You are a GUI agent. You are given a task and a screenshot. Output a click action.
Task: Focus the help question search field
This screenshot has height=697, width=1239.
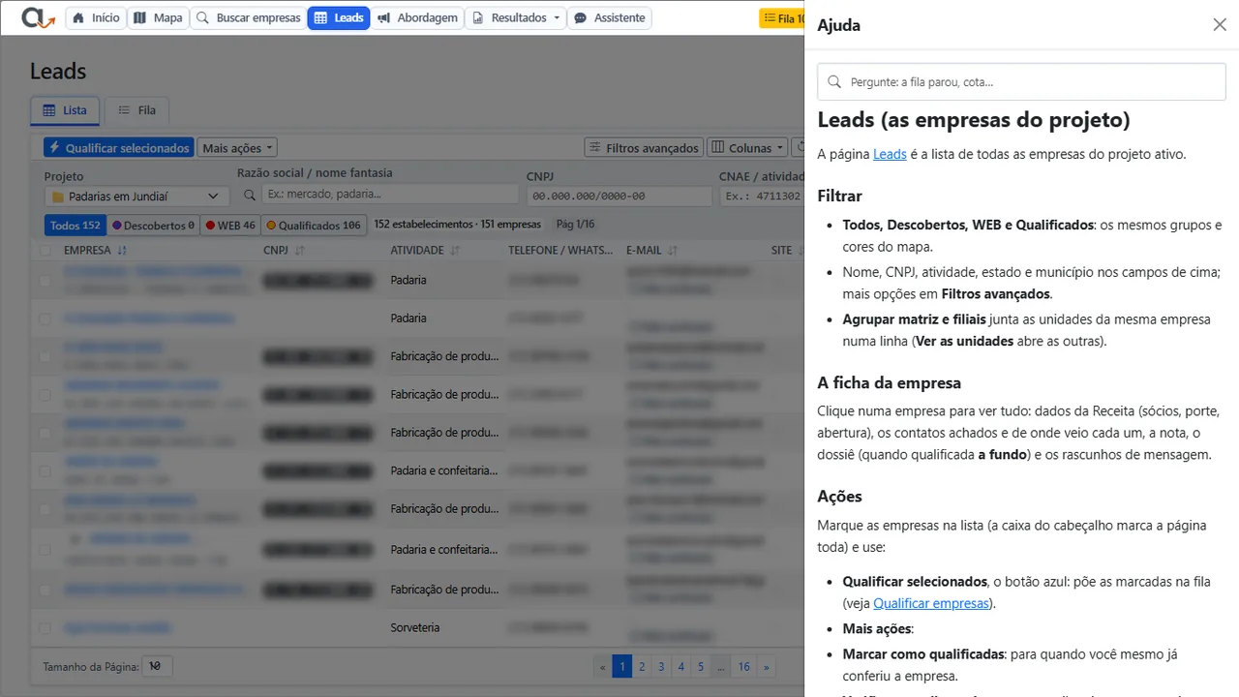(x=1021, y=82)
